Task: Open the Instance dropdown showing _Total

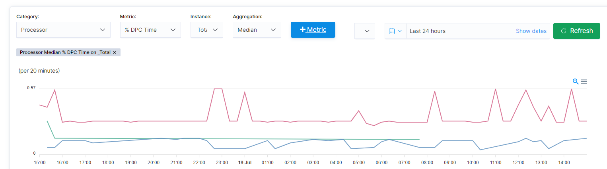Action: point(206,30)
